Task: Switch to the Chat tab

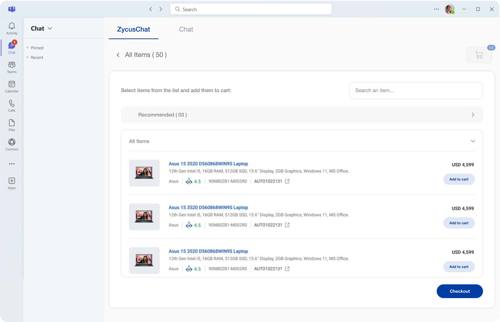Action: click(x=186, y=29)
